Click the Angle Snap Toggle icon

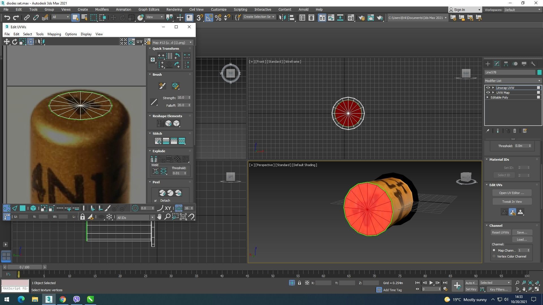(209, 18)
